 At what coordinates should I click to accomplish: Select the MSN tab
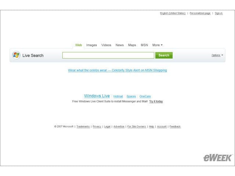pyautogui.click(x=144, y=45)
